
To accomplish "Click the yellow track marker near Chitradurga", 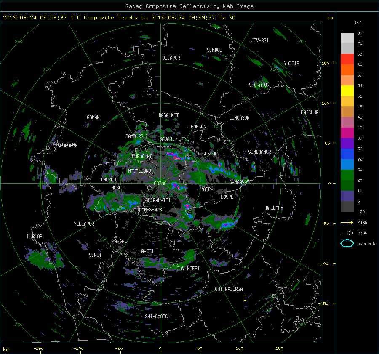I will (x=244, y=298).
